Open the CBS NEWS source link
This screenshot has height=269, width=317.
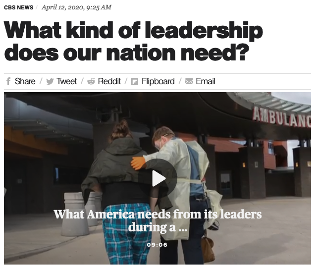(x=19, y=7)
